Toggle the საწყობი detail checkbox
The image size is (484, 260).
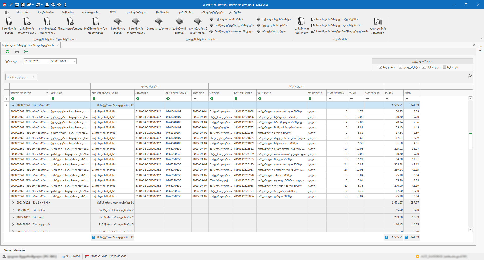[x=381, y=67]
